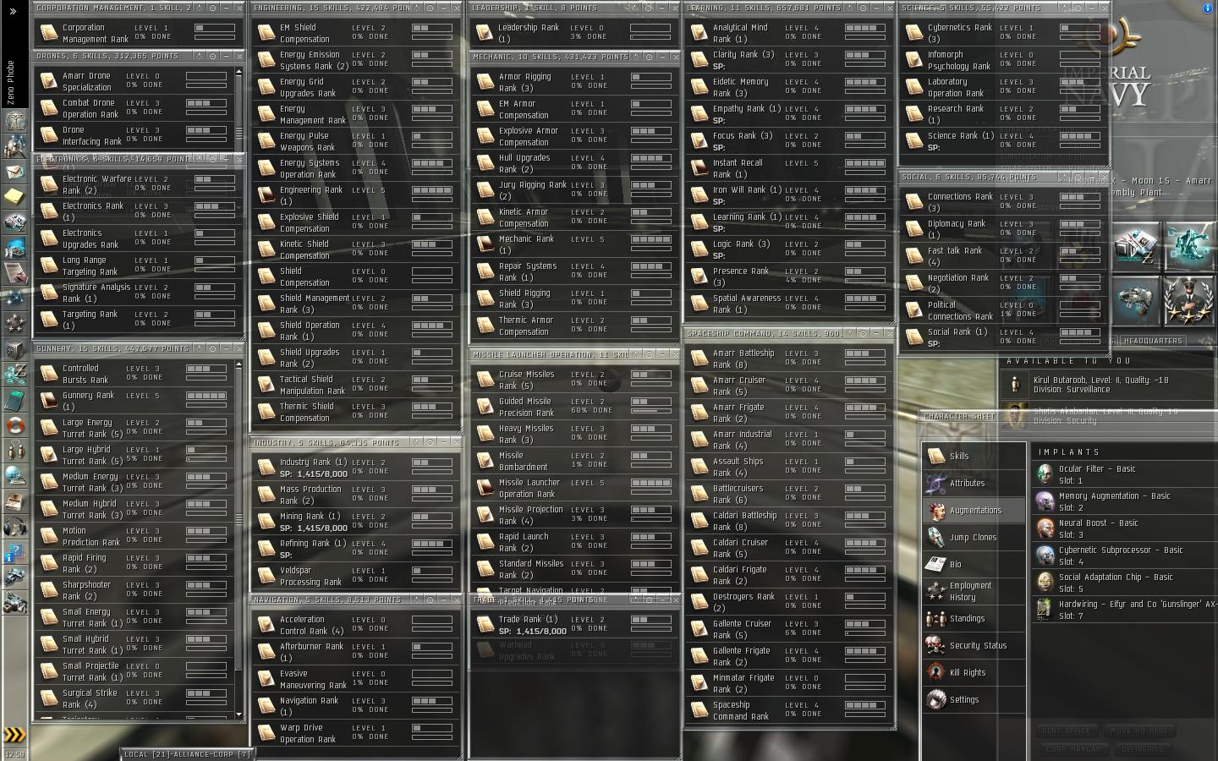
Task: Open Standings in Character Sheet
Action: click(974, 618)
